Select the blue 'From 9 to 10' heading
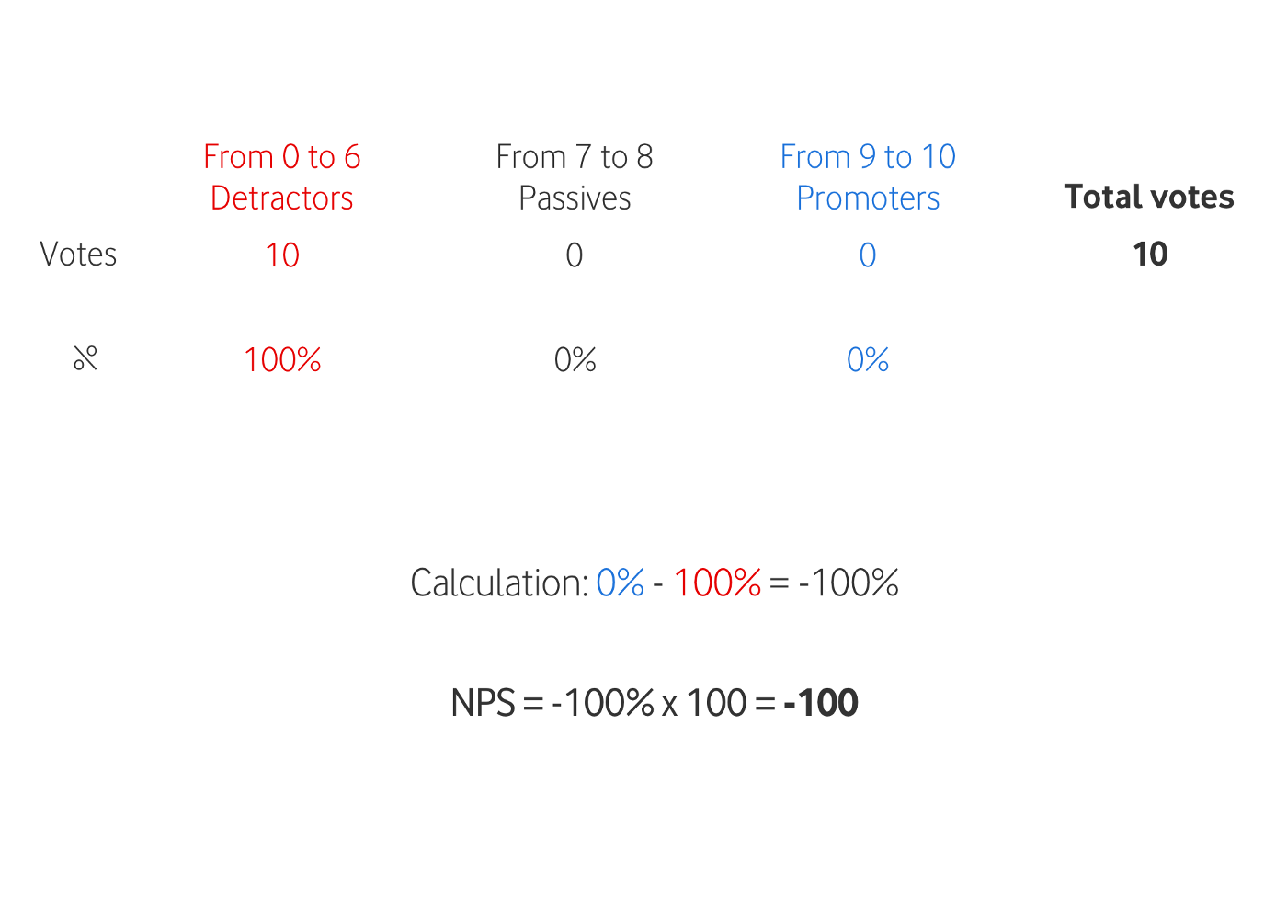1287x906 pixels. coord(868,157)
